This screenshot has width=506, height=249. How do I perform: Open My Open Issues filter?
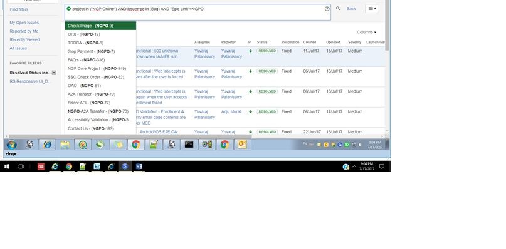(24, 23)
